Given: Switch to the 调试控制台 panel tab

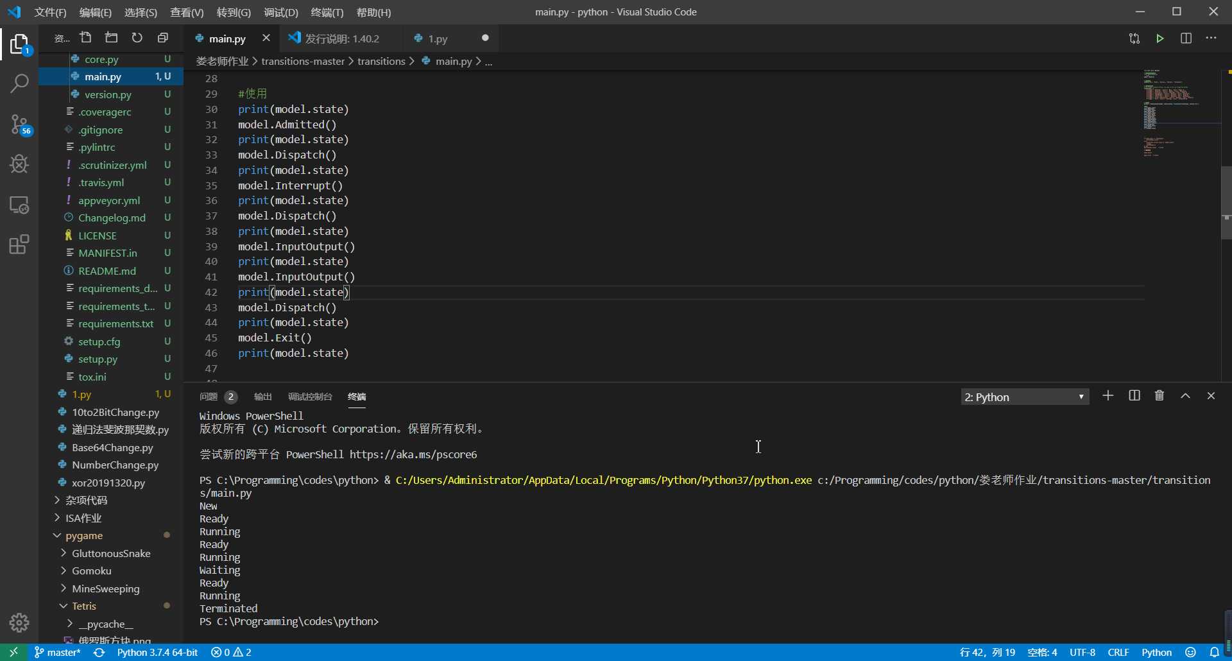Looking at the screenshot, I should click(310, 397).
